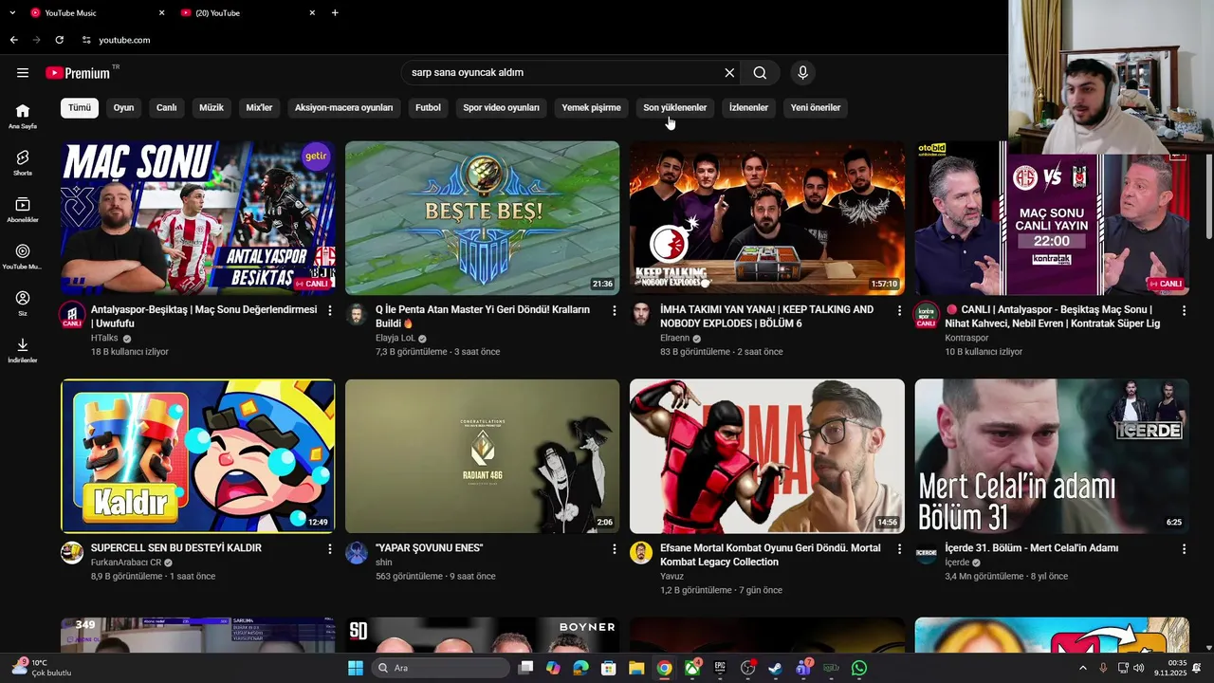Open YouTube Music sidebar shortcut

tap(23, 257)
